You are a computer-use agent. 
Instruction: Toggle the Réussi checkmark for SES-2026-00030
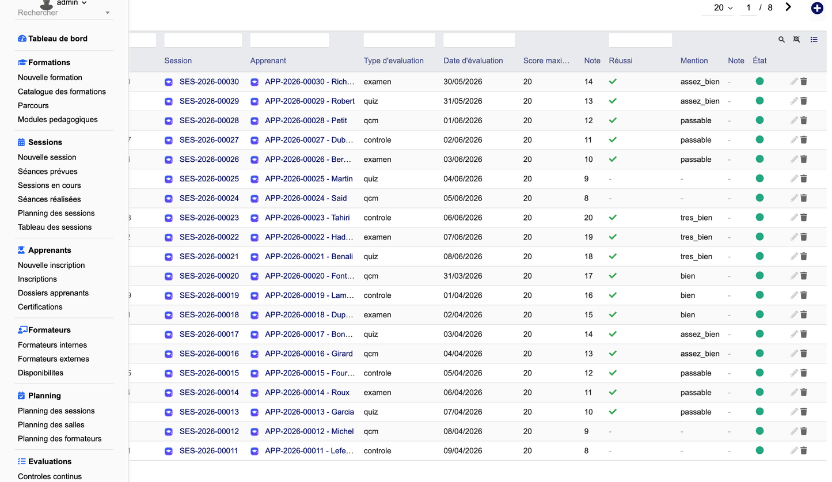(613, 82)
